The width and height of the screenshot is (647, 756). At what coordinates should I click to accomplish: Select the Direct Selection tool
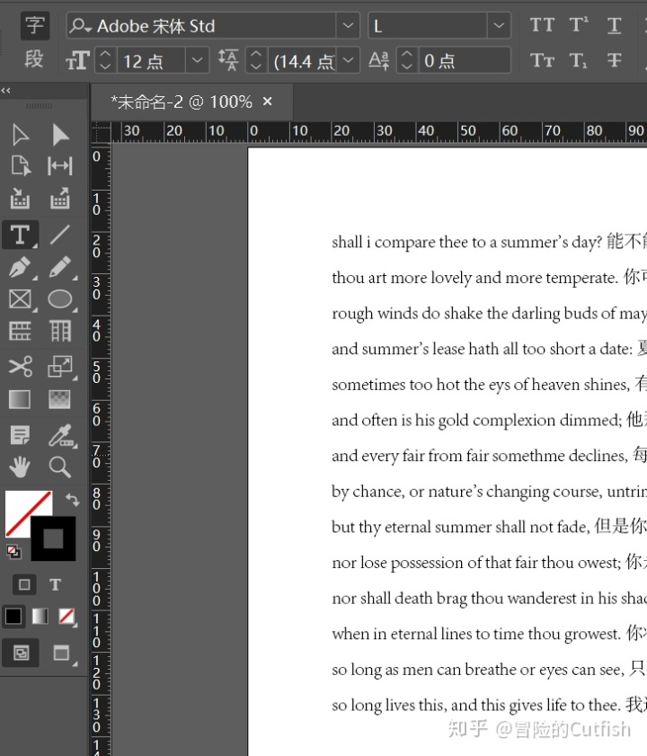tap(60, 135)
